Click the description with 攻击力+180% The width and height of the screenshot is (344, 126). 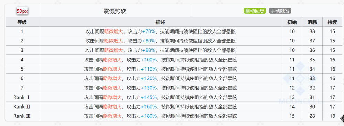click(x=160, y=116)
